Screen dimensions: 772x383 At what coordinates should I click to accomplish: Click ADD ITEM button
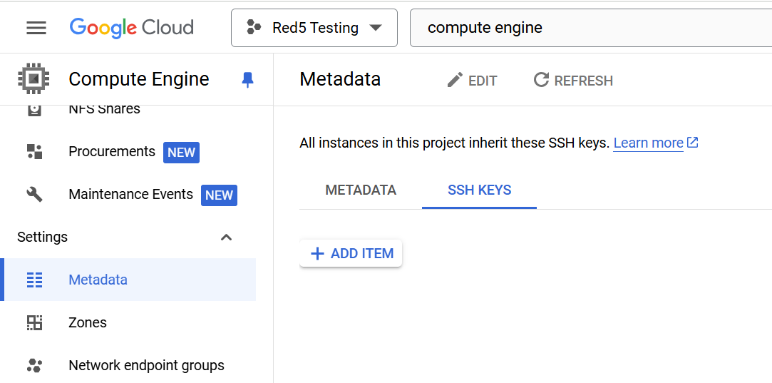tap(351, 253)
